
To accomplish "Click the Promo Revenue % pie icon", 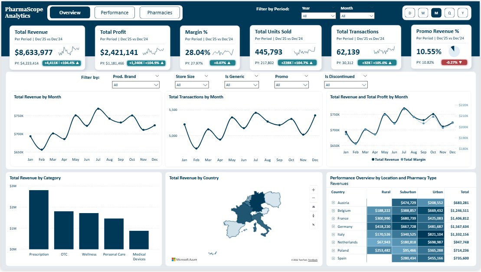I will (454, 51).
